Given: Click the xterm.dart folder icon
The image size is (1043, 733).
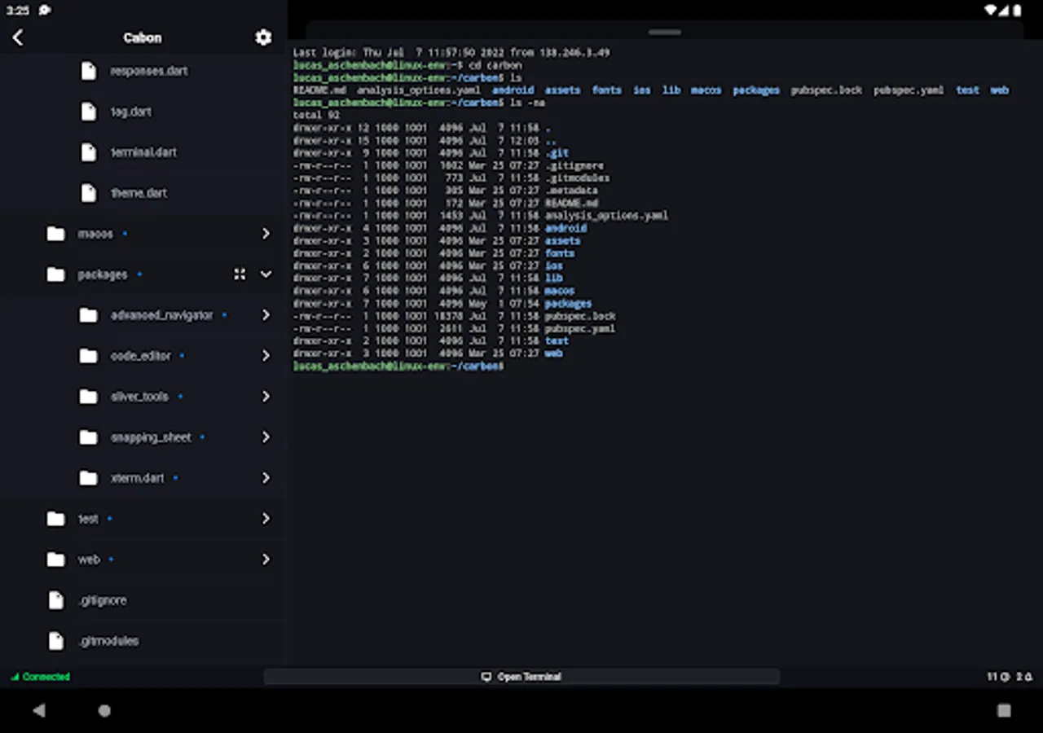Looking at the screenshot, I should coord(88,478).
